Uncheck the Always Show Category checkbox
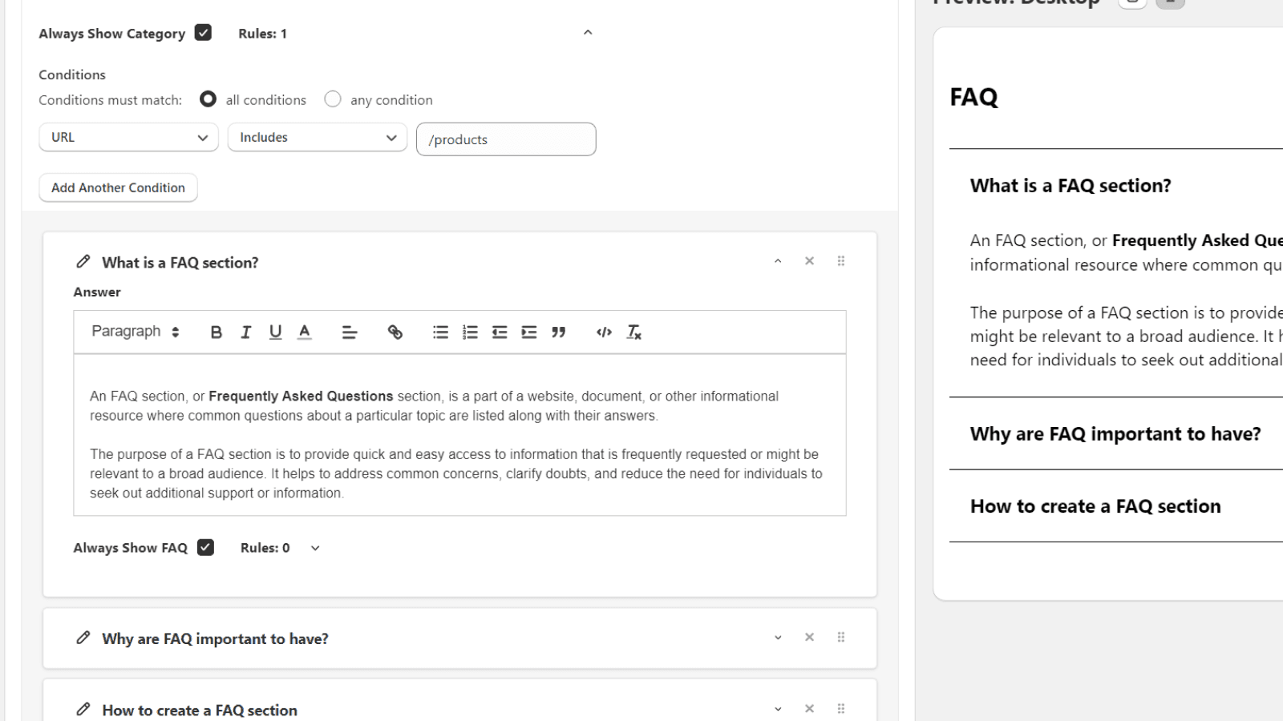 [x=204, y=33]
